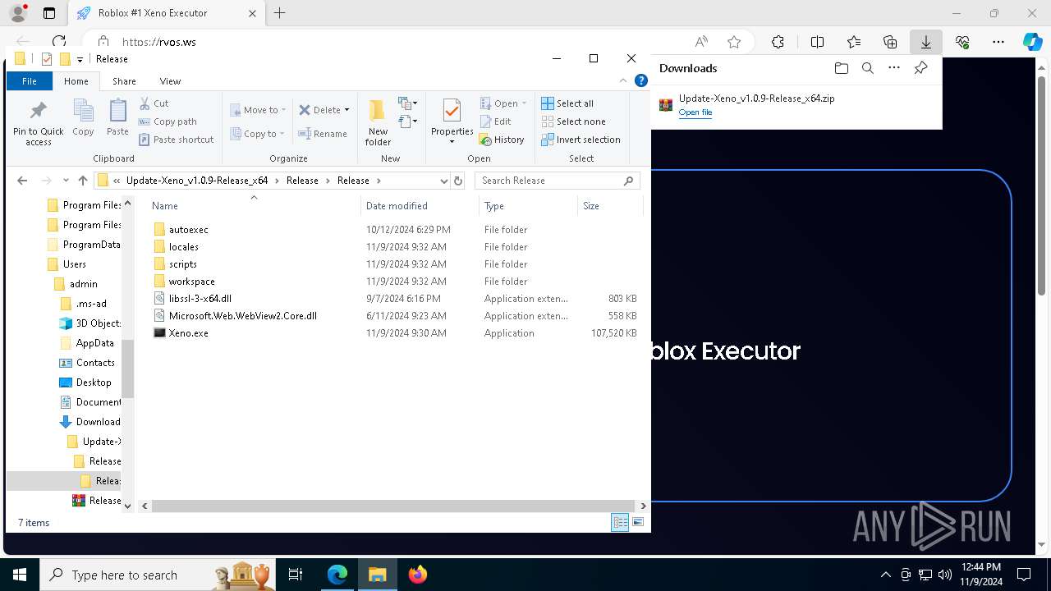Open Edge Extensions puzzle icon
The width and height of the screenshot is (1051, 591).
point(778,42)
